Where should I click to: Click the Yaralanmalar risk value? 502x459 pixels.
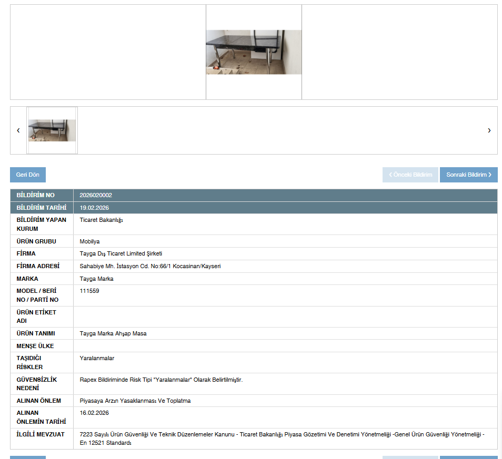pyautogui.click(x=97, y=358)
